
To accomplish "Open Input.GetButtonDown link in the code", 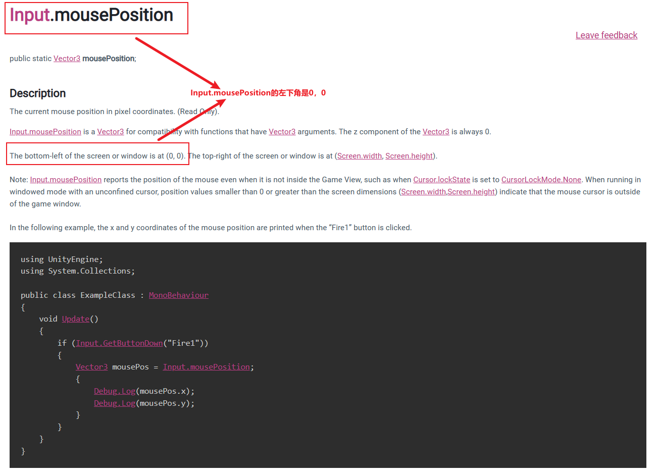I will (x=120, y=343).
